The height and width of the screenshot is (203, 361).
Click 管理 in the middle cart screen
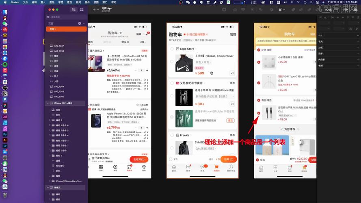tap(233, 35)
